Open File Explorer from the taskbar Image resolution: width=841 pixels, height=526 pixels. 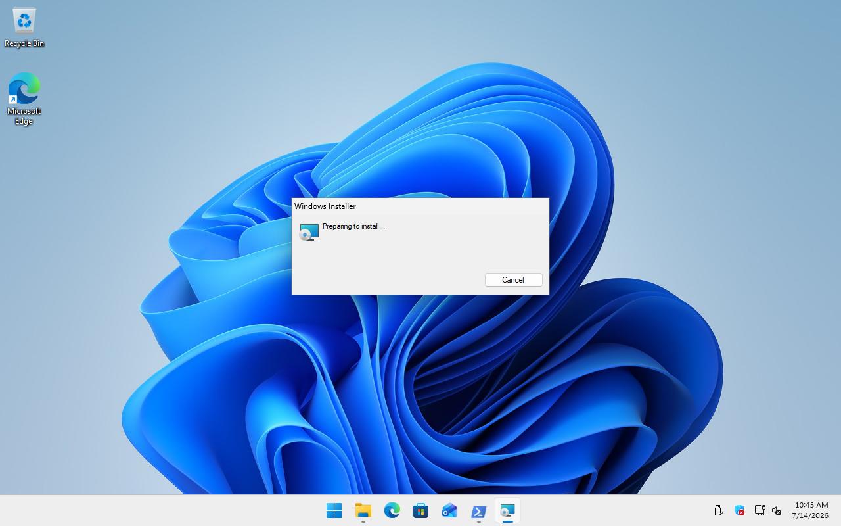tap(363, 510)
